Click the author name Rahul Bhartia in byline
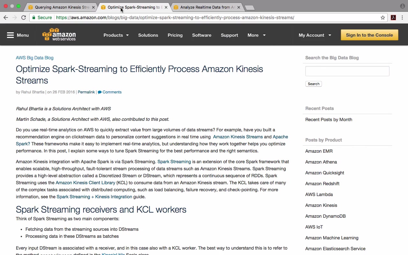The height and width of the screenshot is (255, 408). (x=33, y=92)
